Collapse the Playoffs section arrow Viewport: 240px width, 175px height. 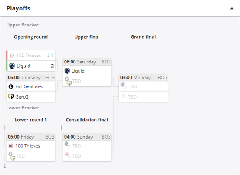tap(232, 9)
